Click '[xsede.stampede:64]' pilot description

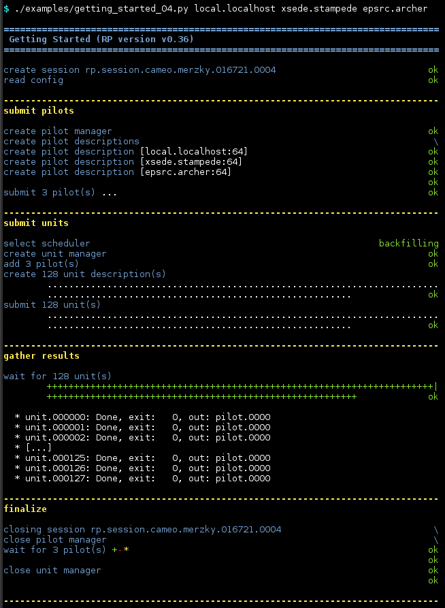[191, 161]
